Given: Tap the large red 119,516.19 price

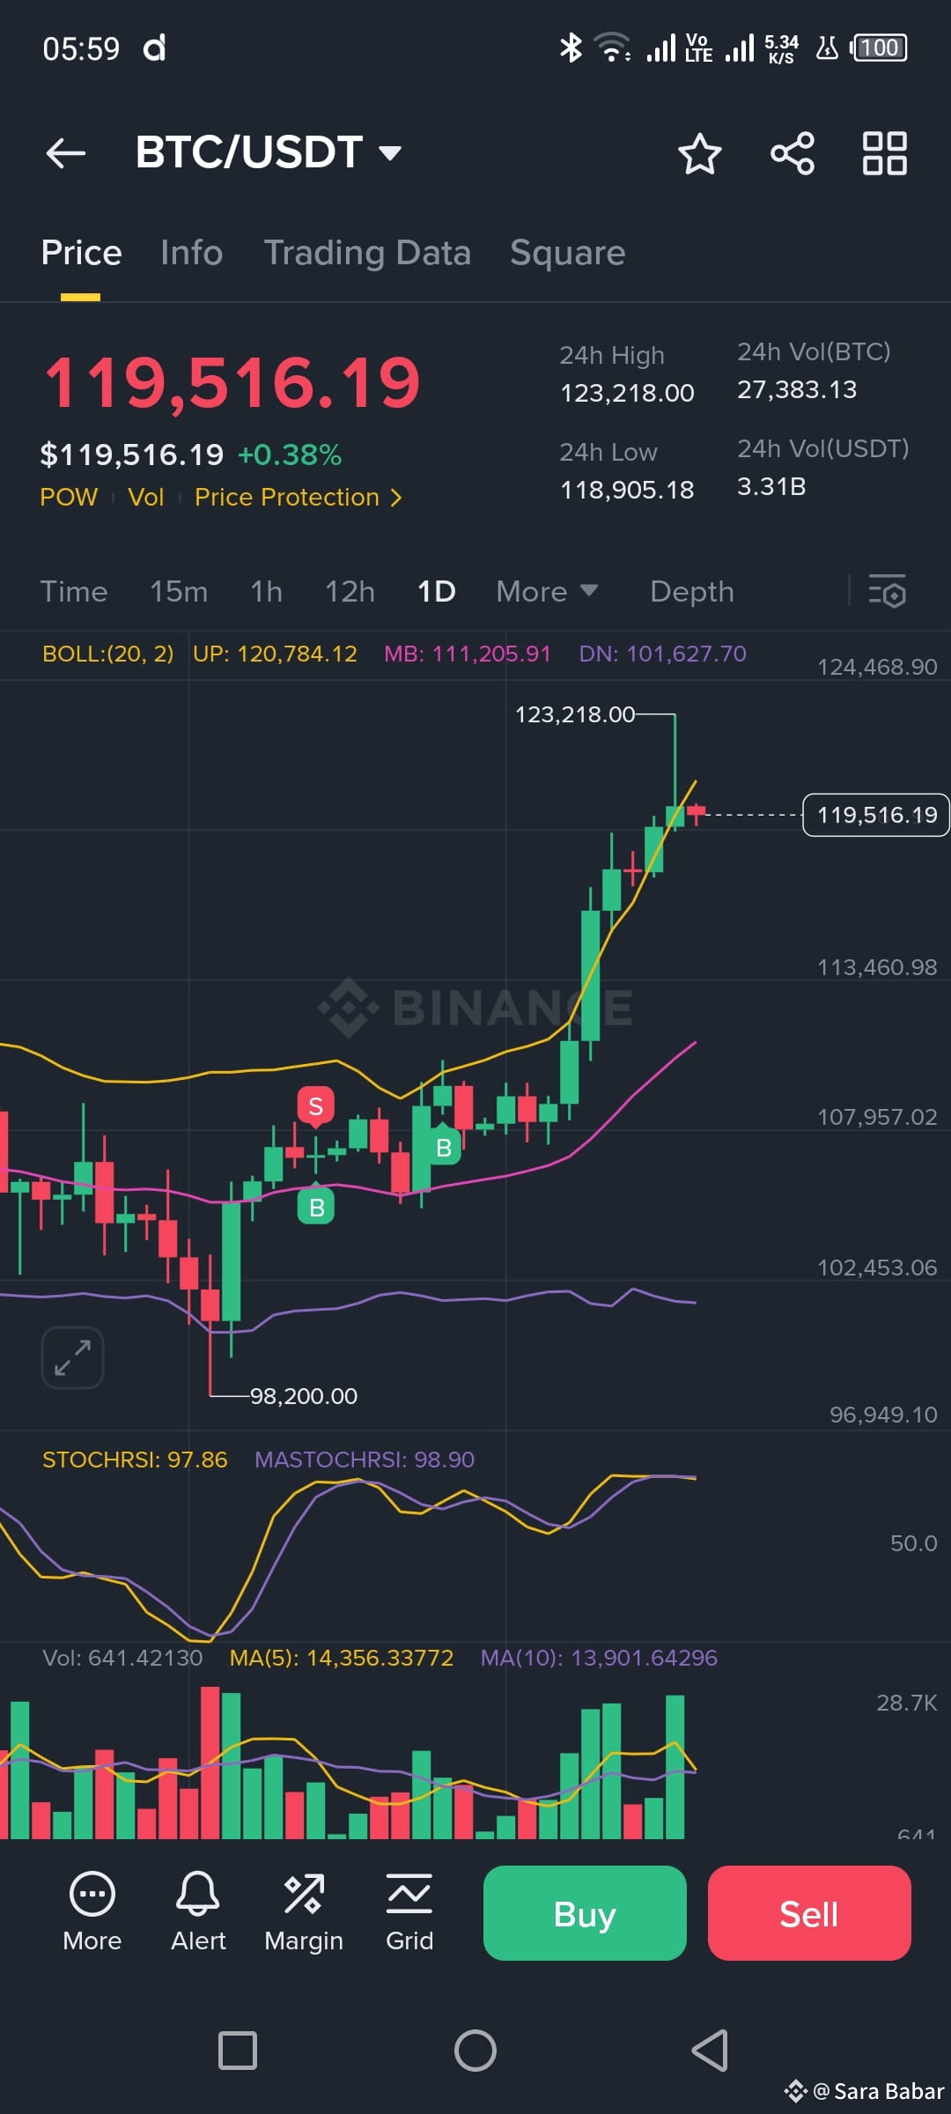Looking at the screenshot, I should [x=232, y=383].
